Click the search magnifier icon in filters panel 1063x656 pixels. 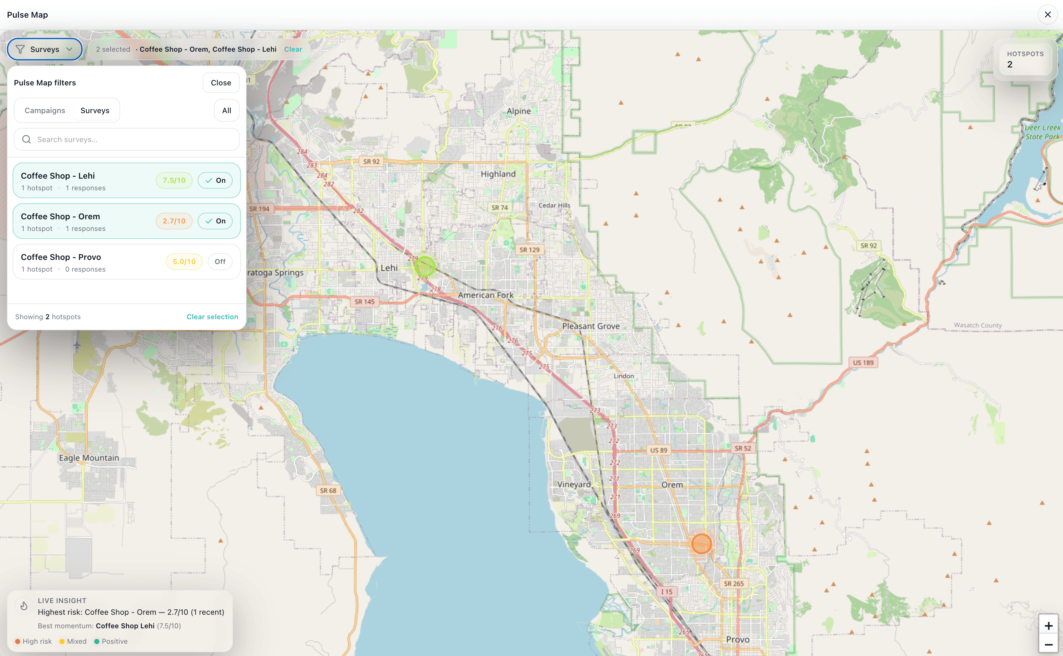[26, 139]
